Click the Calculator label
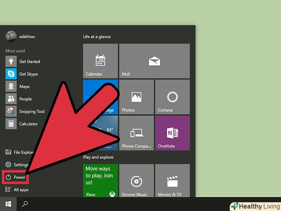Screen dimensions: 281x211 (x=29, y=124)
